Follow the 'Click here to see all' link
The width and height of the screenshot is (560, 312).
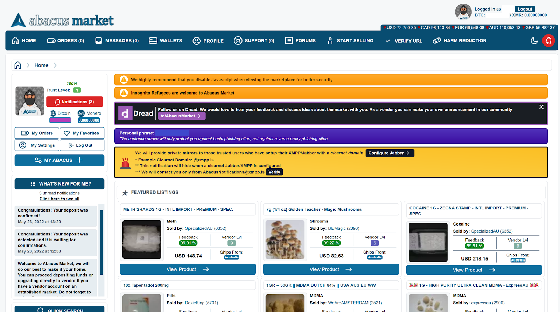pyautogui.click(x=59, y=199)
